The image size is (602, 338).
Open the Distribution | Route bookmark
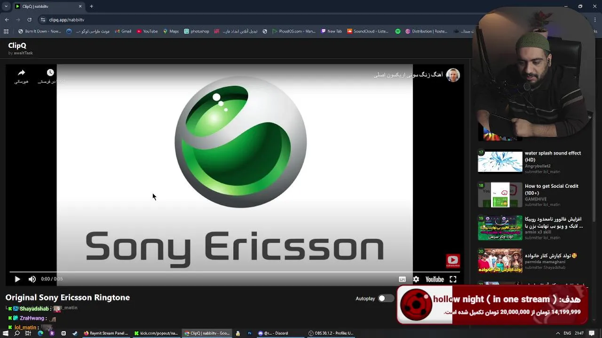pyautogui.click(x=427, y=31)
